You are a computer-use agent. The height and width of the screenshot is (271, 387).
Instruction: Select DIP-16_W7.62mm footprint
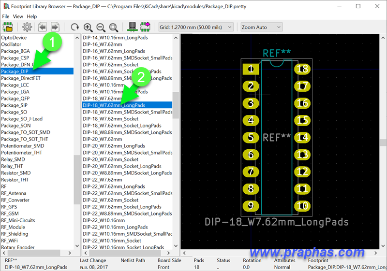pyautogui.click(x=103, y=44)
